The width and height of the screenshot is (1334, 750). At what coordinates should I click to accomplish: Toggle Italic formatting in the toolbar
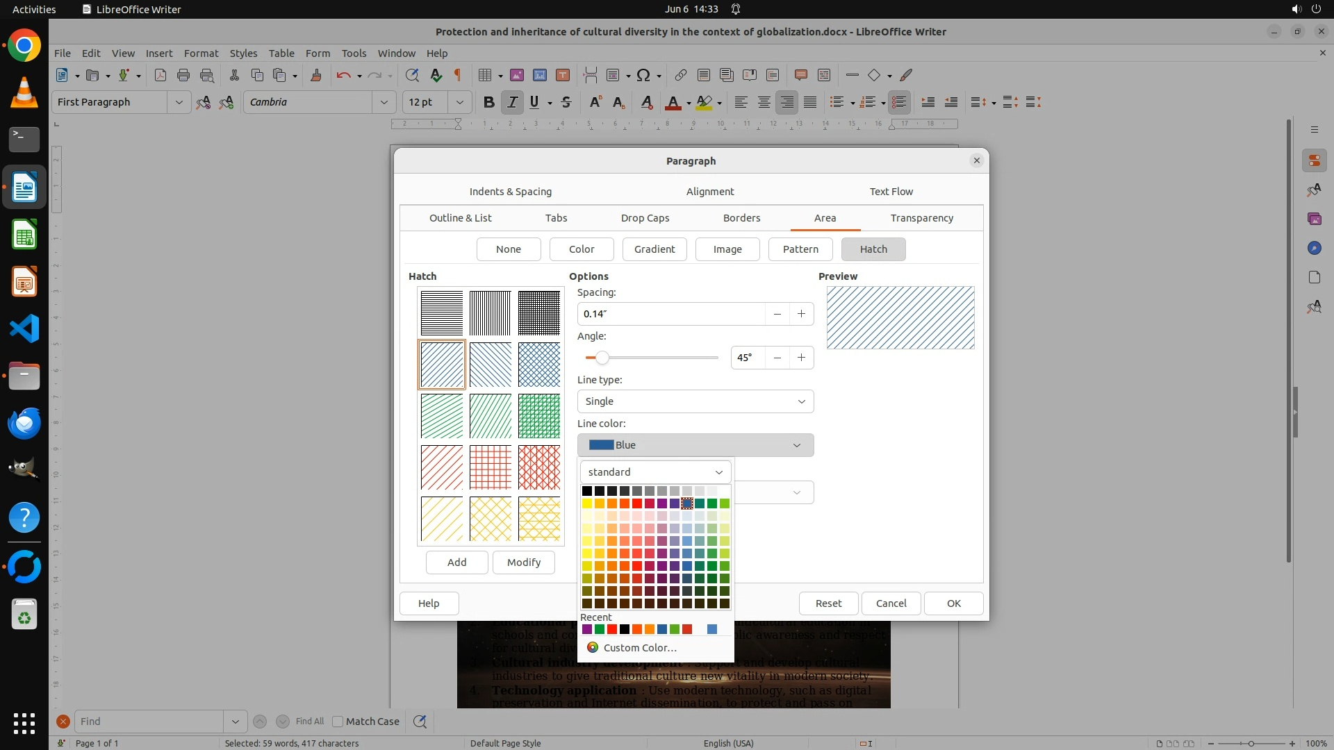click(512, 102)
